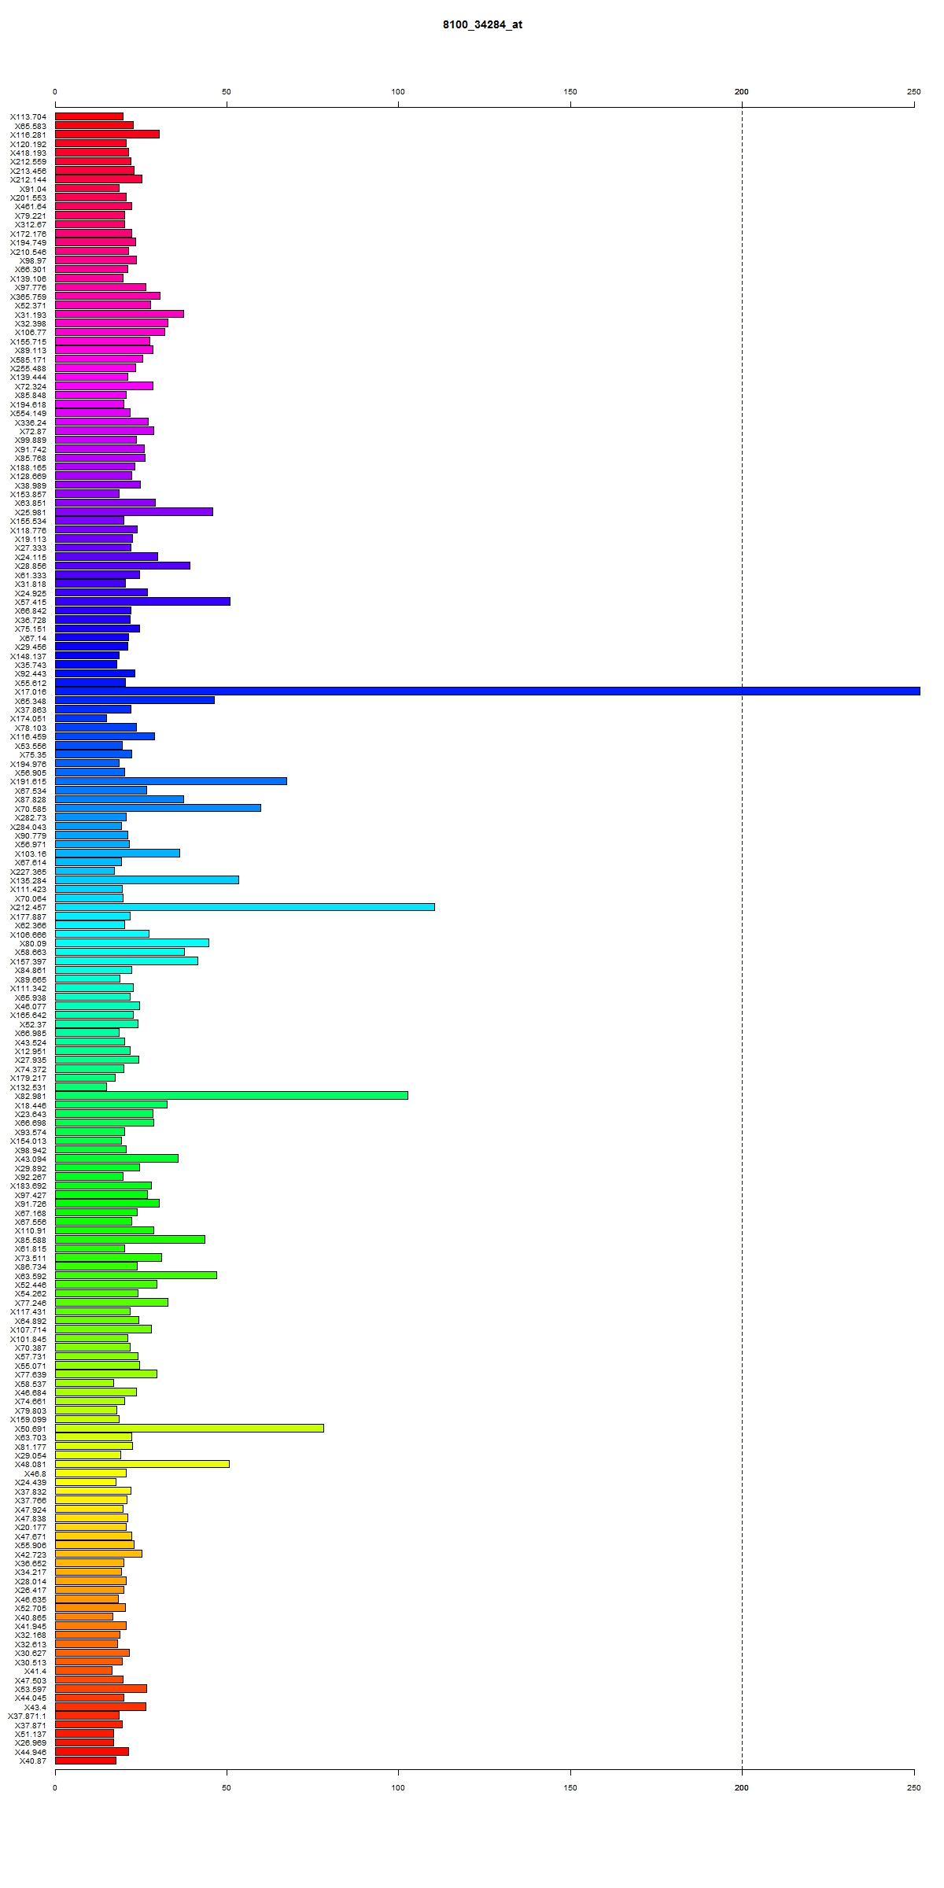This screenshot has height=1888, width=944.
Task: Click the bar next to X70.585
Action: pos(158,808)
